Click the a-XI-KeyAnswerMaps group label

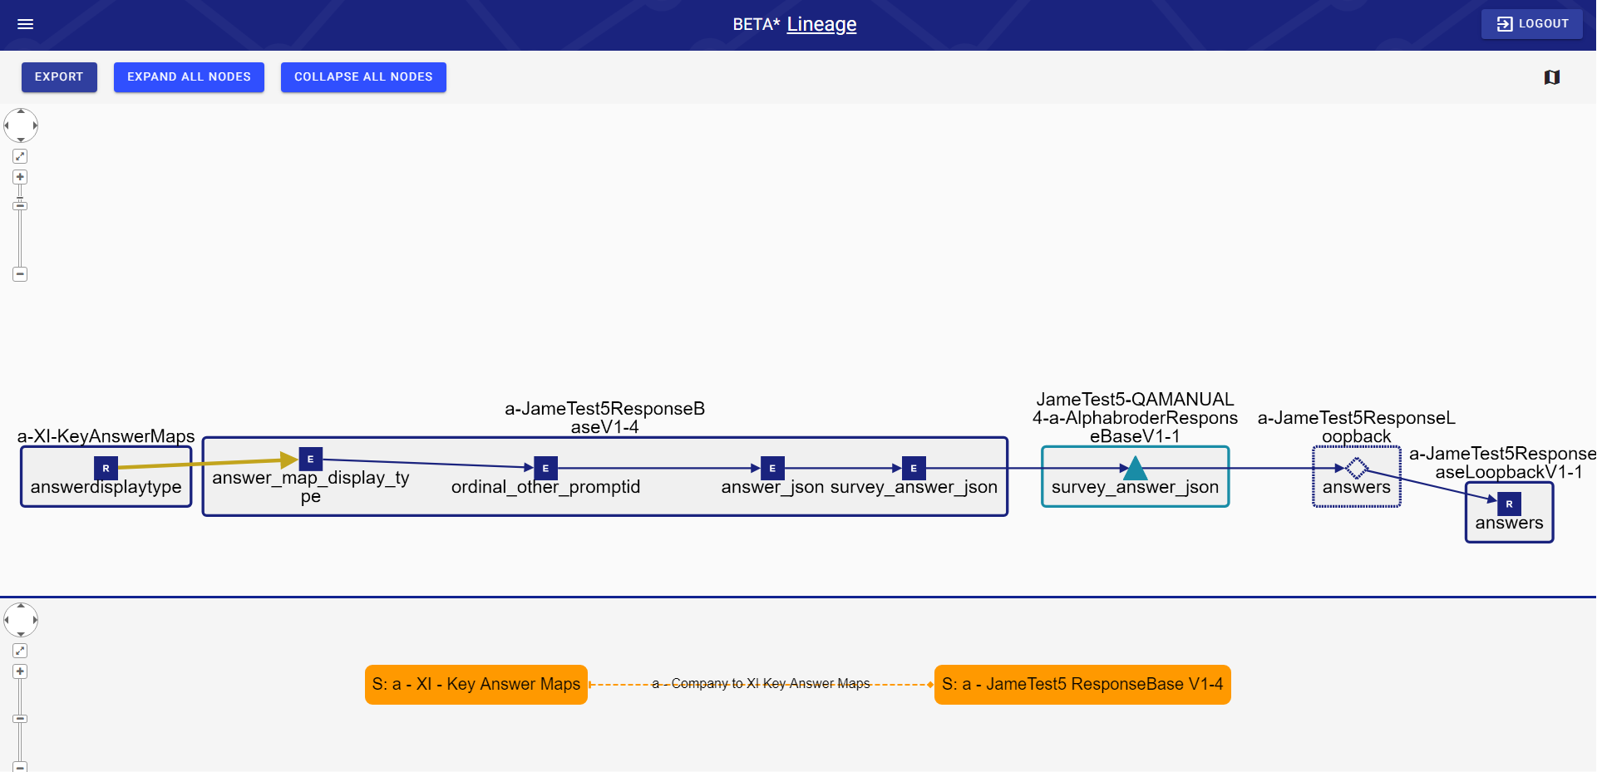[x=106, y=436]
